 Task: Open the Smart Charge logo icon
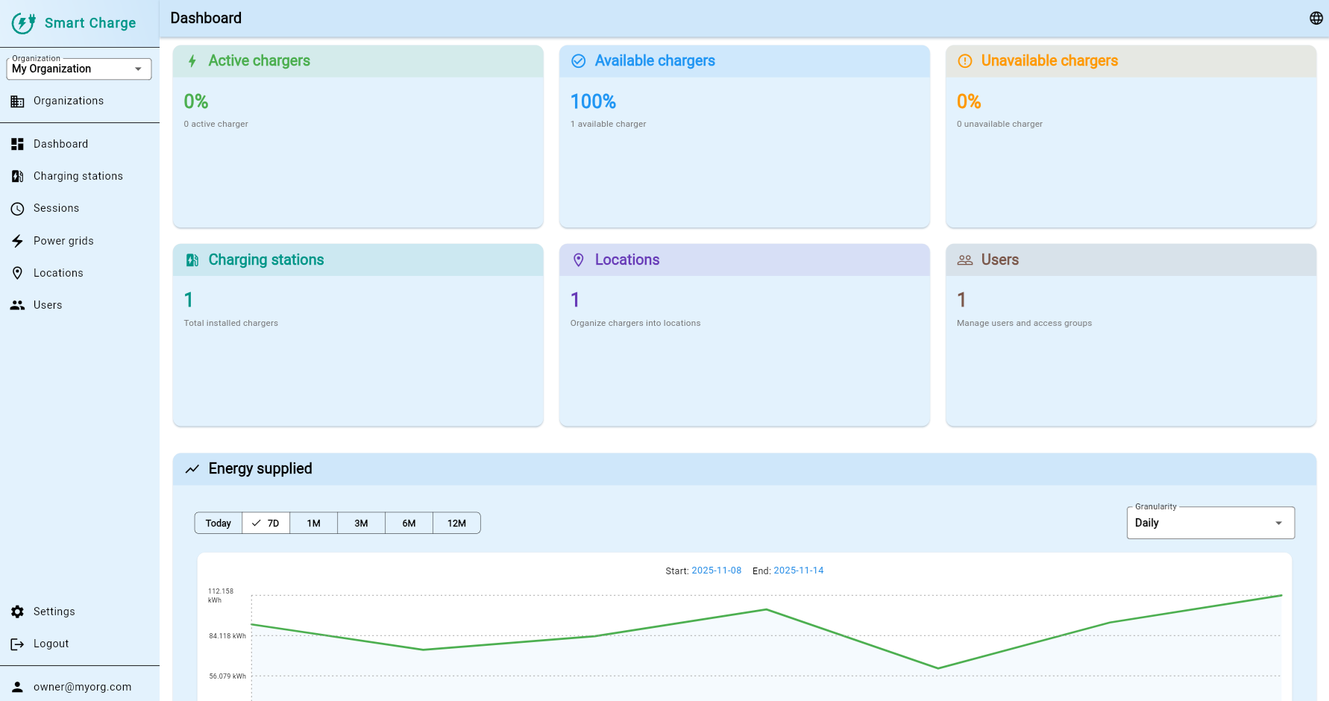23,23
